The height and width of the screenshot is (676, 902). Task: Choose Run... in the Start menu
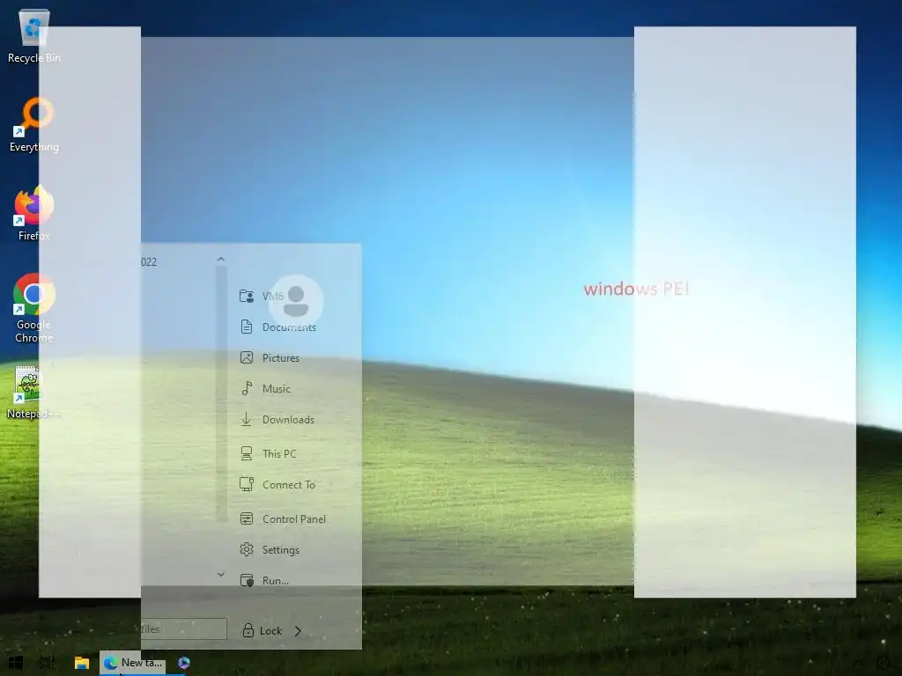264,581
